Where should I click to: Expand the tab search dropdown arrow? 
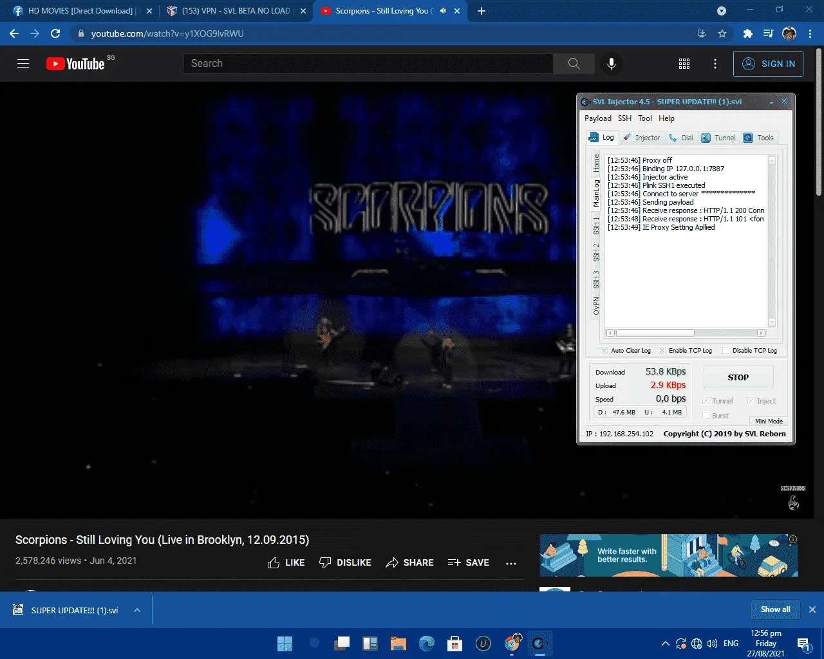722,11
